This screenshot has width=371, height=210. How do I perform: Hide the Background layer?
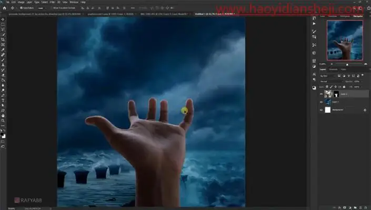321,110
